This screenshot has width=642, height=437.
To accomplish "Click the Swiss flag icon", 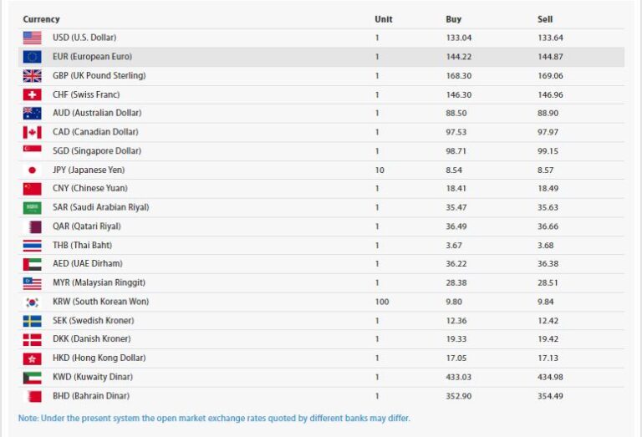I will [32, 94].
